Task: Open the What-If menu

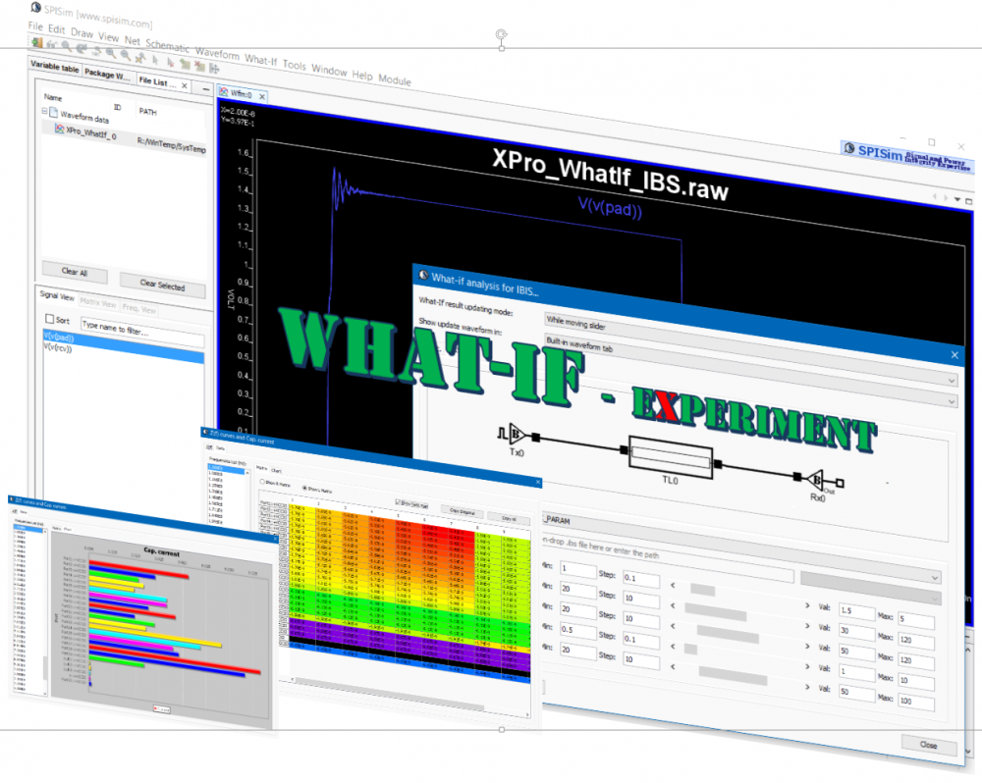Action: (261, 60)
